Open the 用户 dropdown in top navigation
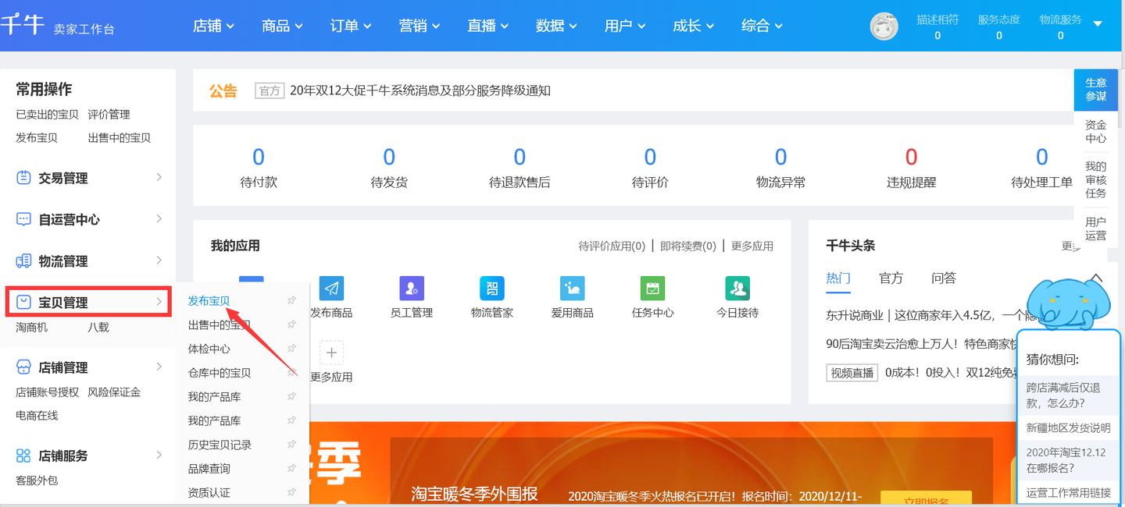 [625, 26]
